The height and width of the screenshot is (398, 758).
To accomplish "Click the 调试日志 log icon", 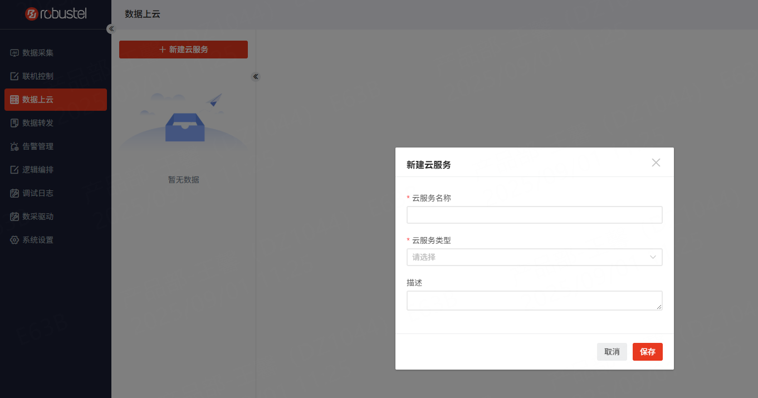I will (x=14, y=193).
